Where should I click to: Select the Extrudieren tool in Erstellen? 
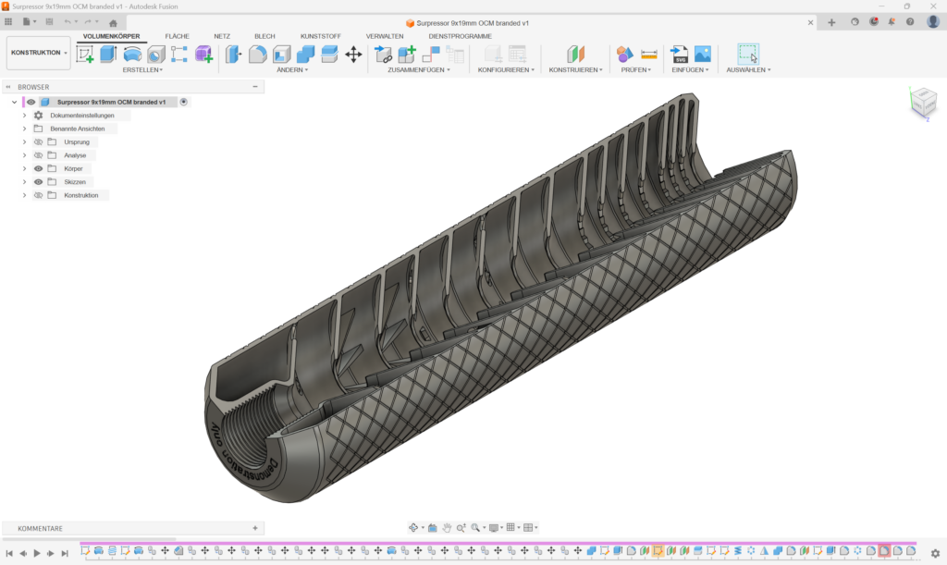108,55
